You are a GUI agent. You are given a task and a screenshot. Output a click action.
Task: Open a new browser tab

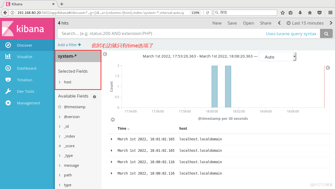62,4
